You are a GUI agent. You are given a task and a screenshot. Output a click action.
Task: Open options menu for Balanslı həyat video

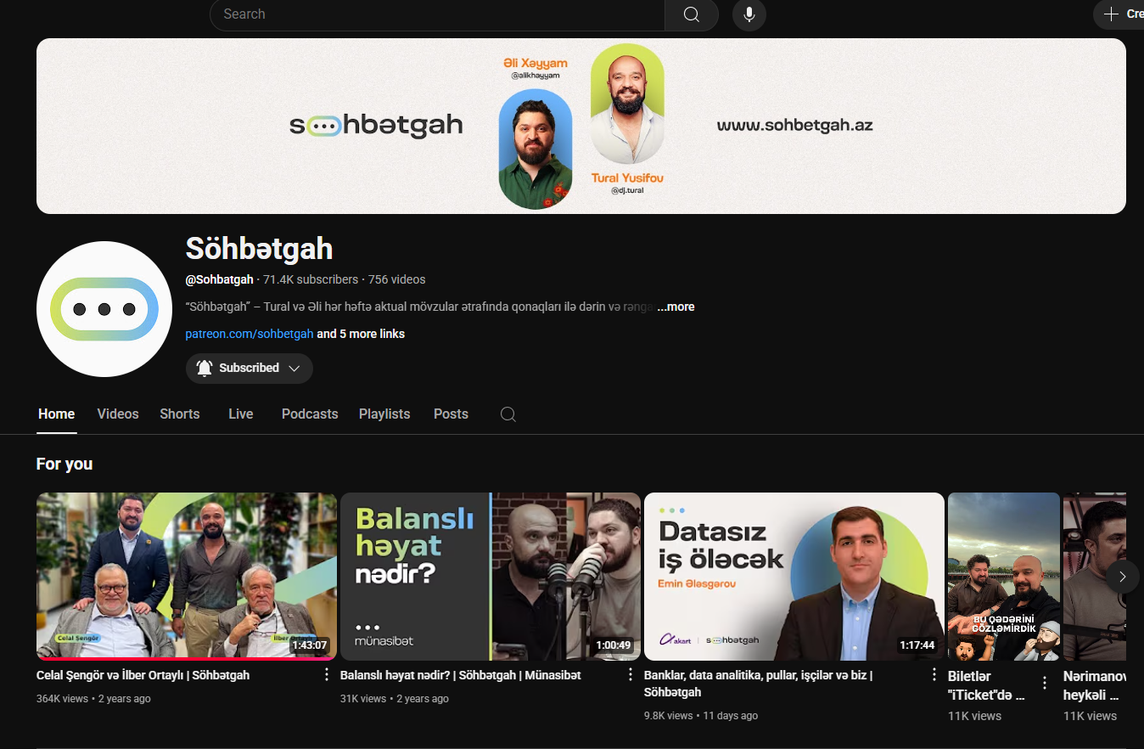point(631,674)
